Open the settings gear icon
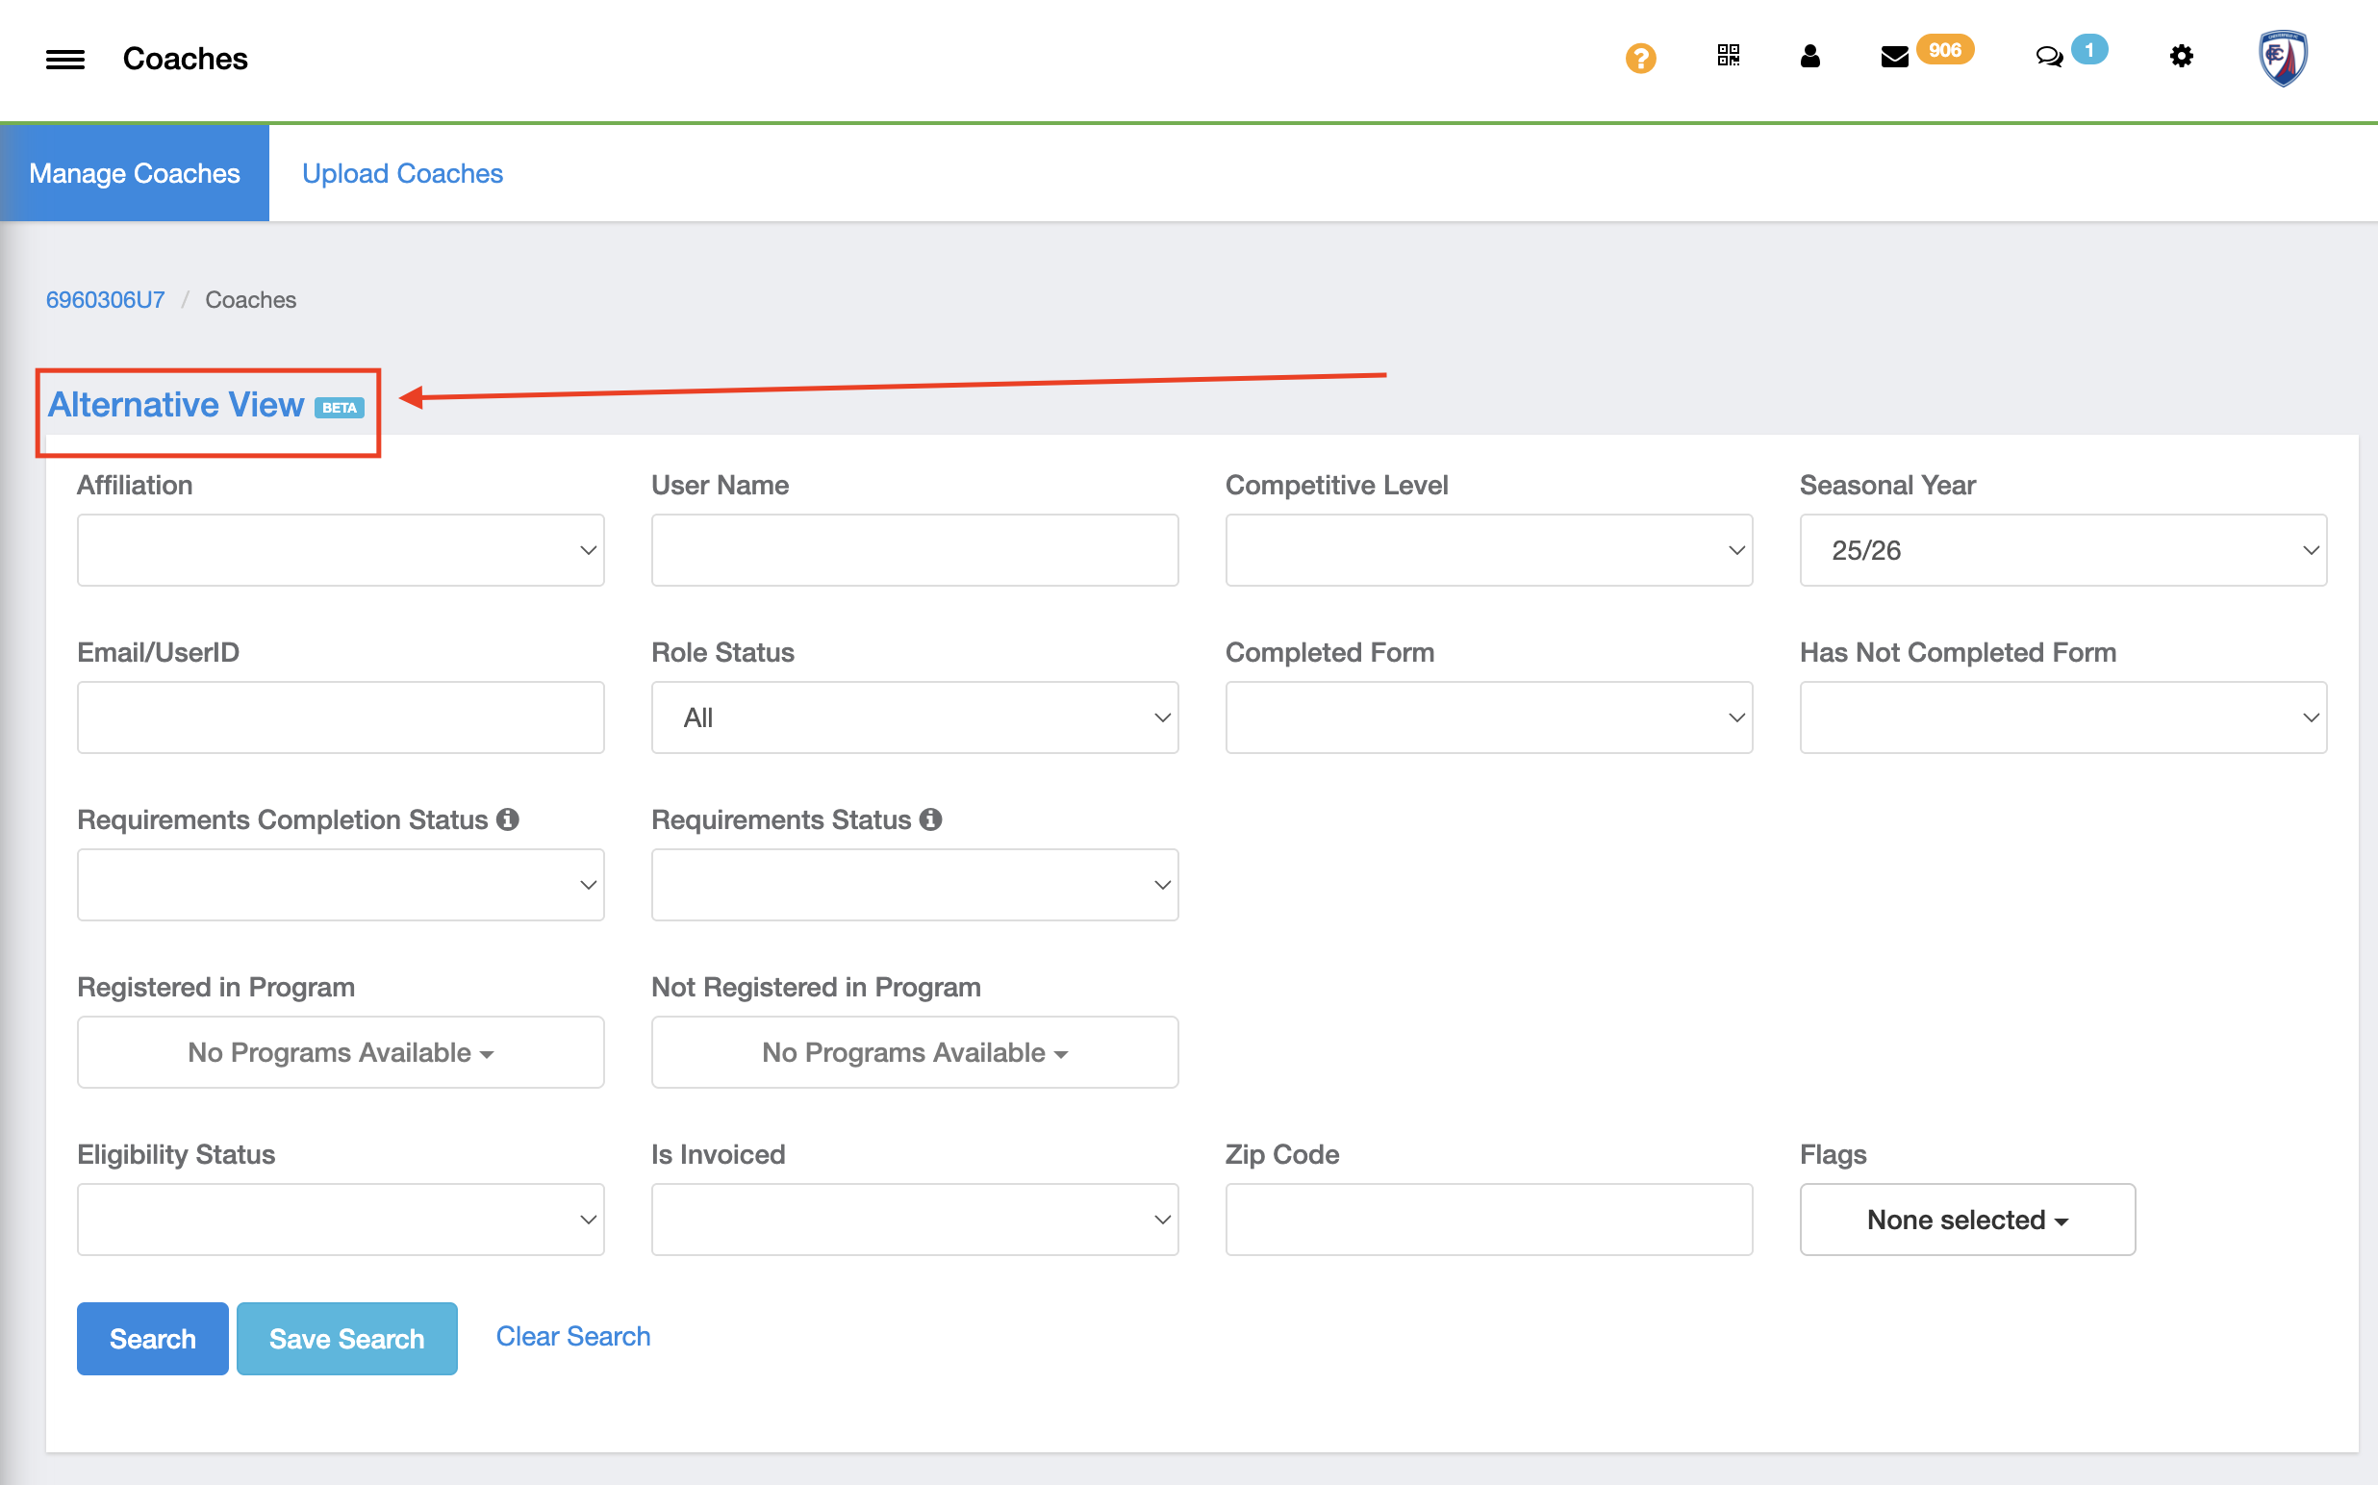2378x1485 pixels. pyautogui.click(x=2181, y=57)
